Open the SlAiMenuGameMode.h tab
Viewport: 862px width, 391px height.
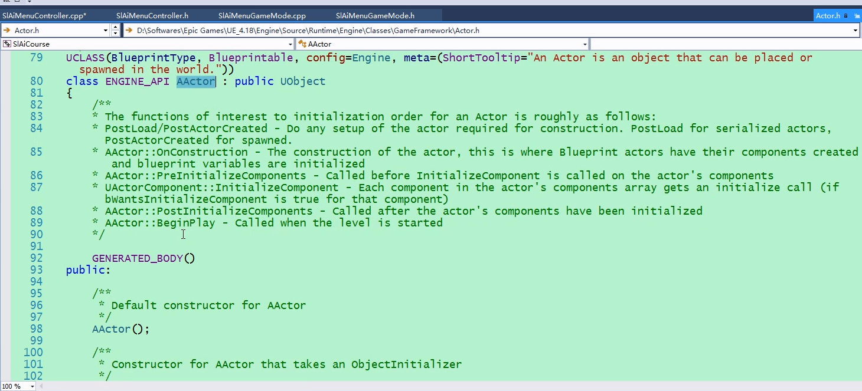[x=376, y=15]
